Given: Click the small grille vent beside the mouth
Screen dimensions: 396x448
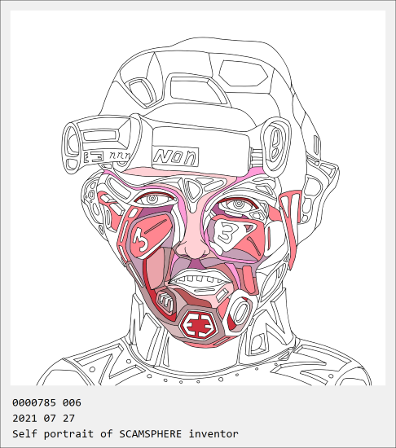Looking at the screenshot, I should pyautogui.click(x=165, y=301).
